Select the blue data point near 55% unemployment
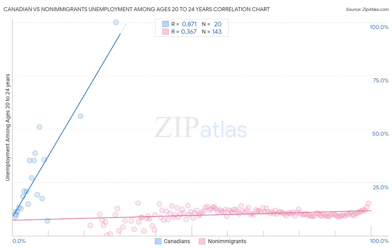Screen dimensions: 392x249 tap(80, 116)
